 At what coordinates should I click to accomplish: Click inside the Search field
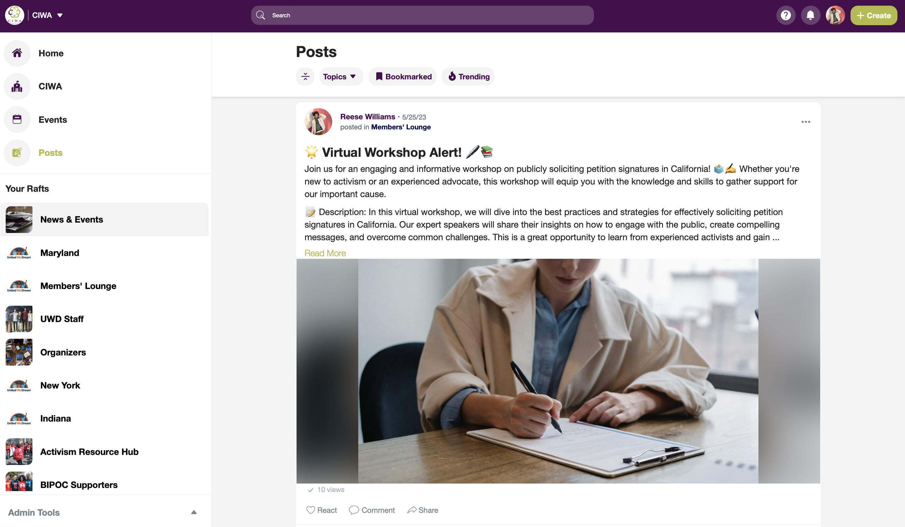click(422, 15)
